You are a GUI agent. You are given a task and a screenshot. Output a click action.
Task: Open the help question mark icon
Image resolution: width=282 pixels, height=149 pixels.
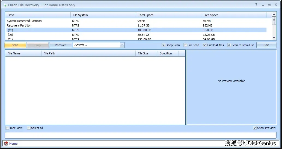point(256,5)
